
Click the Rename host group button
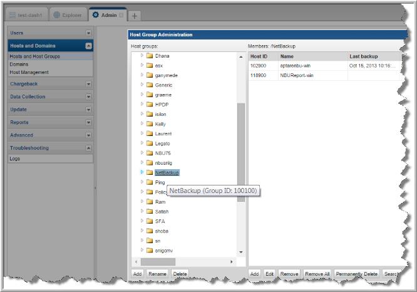point(157,274)
